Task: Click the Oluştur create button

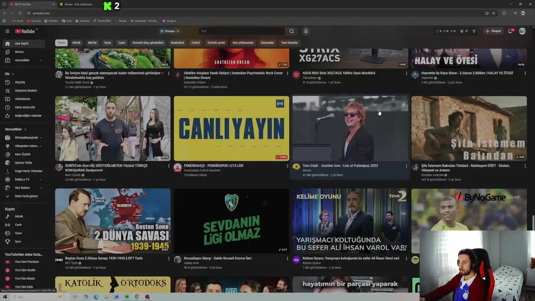Action: tap(493, 31)
